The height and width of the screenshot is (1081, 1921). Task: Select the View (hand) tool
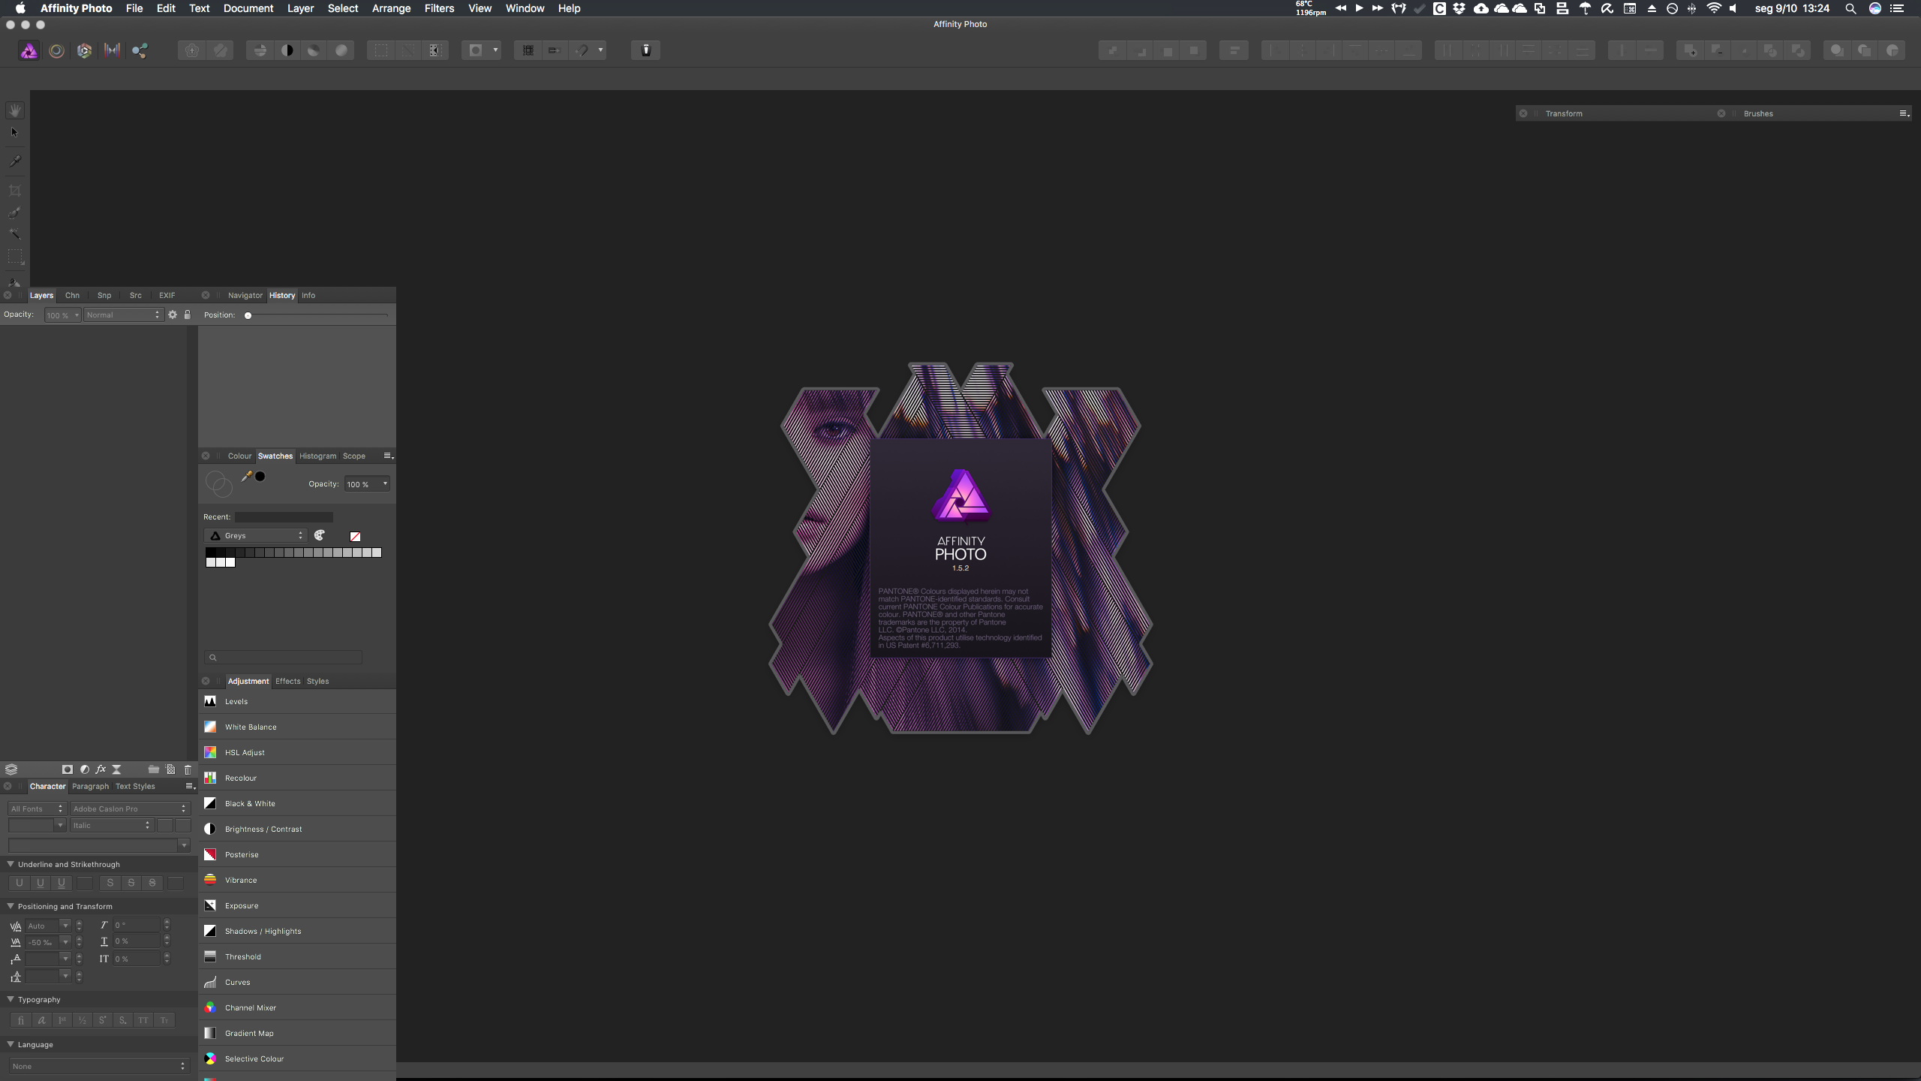(x=14, y=110)
